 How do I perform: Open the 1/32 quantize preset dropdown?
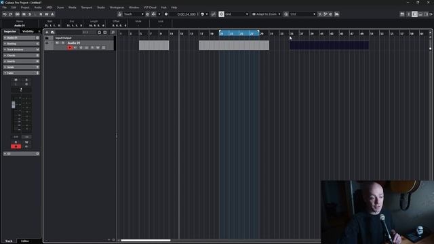click(x=302, y=14)
